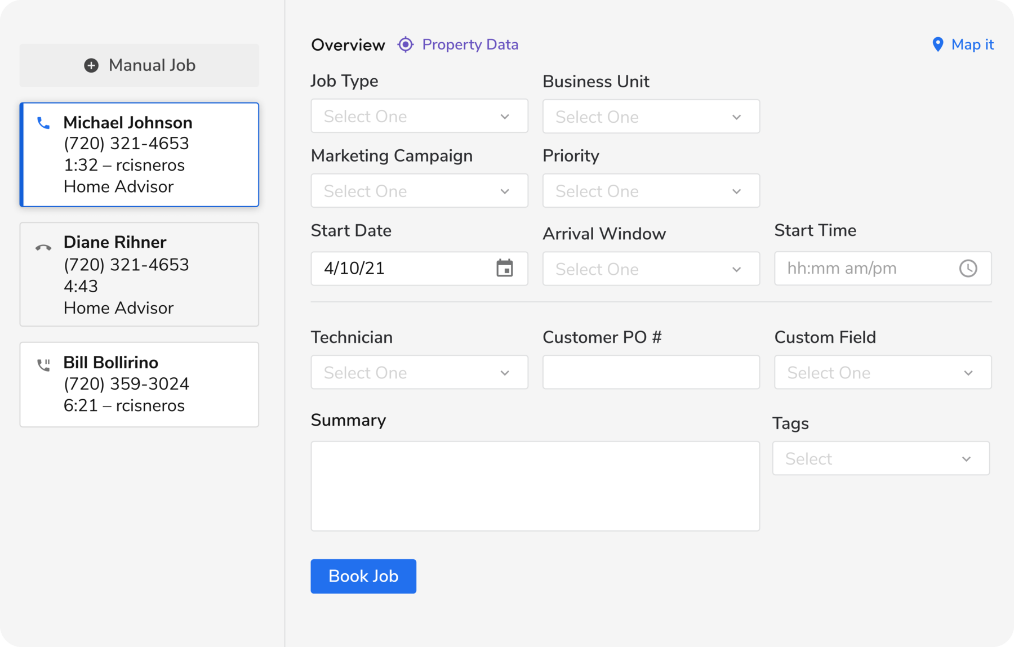Open the calendar picker for Start Date
The width and height of the screenshot is (1014, 647).
pos(505,269)
